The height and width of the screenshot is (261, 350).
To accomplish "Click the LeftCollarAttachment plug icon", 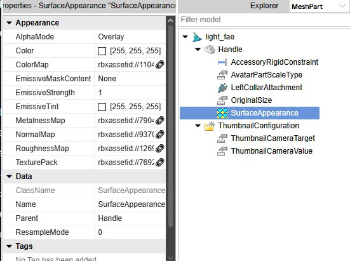I will coord(222,88).
